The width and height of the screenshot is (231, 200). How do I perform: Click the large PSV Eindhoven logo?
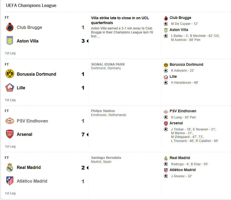[10, 121]
